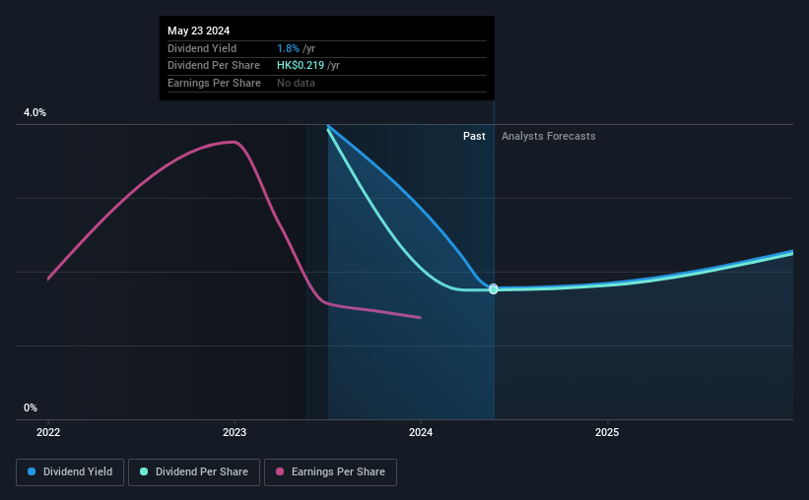This screenshot has width=809, height=500.
Task: Click the 2024 x-axis year label
Action: 421,431
